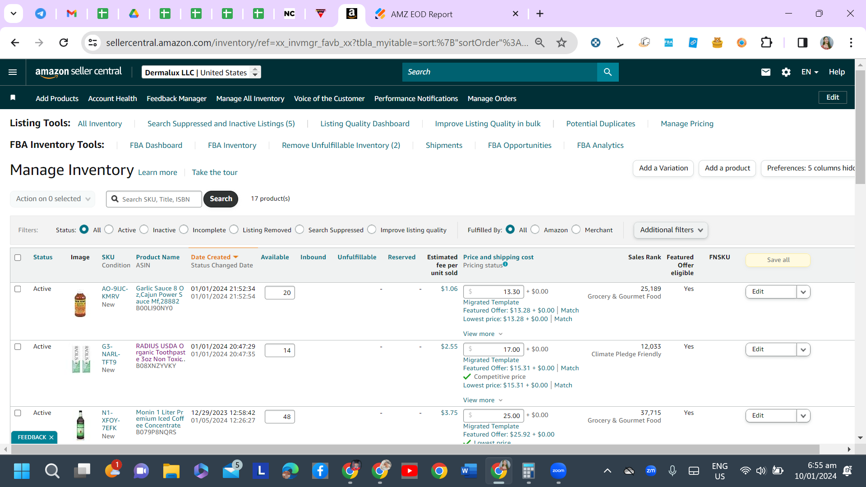This screenshot has height=487, width=866.
Task: Click the Add a Variation button
Action: (x=663, y=168)
